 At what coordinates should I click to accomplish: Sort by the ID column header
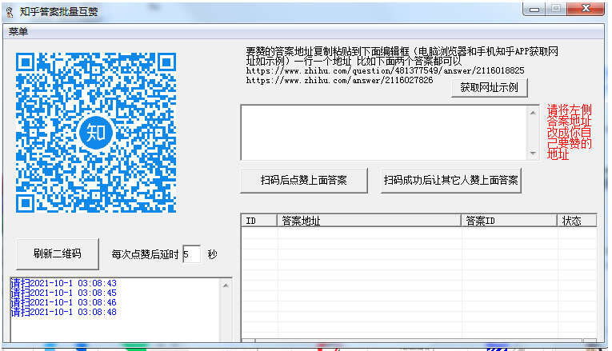[258, 221]
